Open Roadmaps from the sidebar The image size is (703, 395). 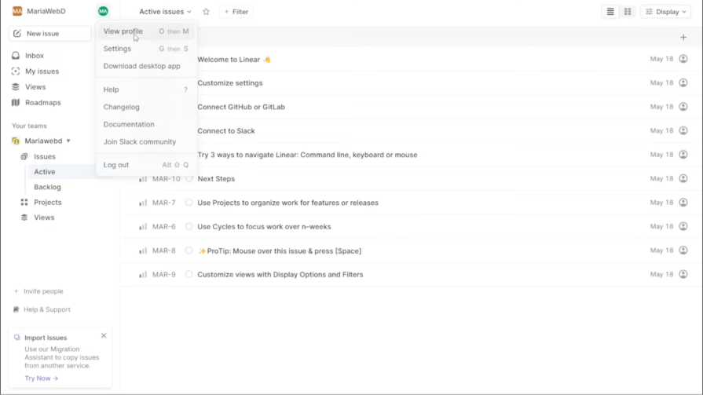42,103
